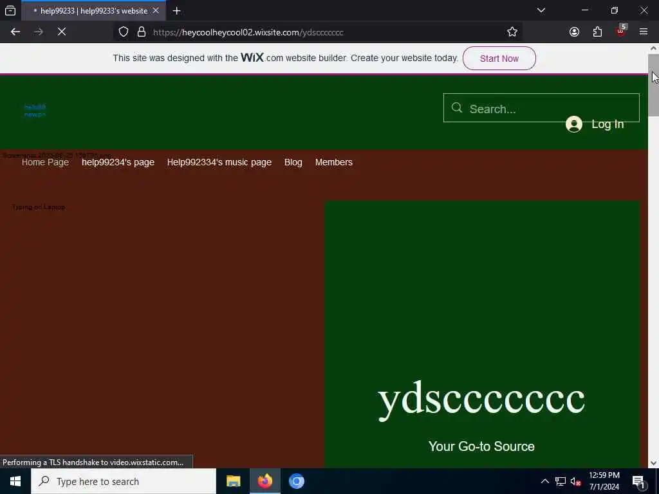This screenshot has width=659, height=494.
Task: Click the WiX.com logo in banner
Action: coord(262,57)
